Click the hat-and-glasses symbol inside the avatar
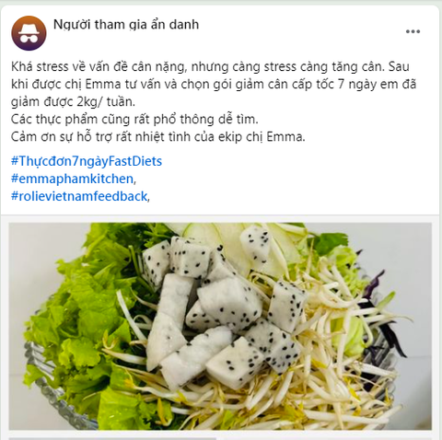The image size is (442, 440). click(29, 34)
